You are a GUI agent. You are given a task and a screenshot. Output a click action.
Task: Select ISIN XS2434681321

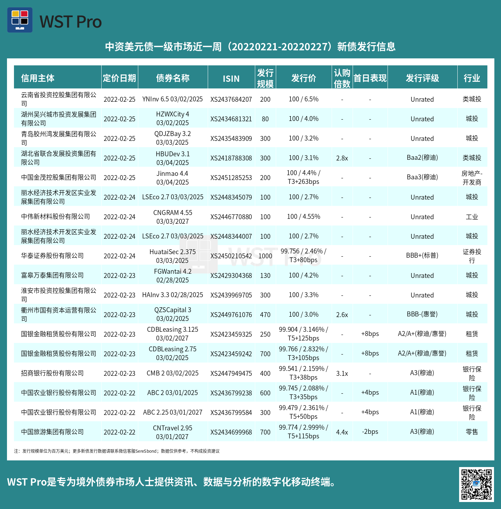click(x=231, y=119)
